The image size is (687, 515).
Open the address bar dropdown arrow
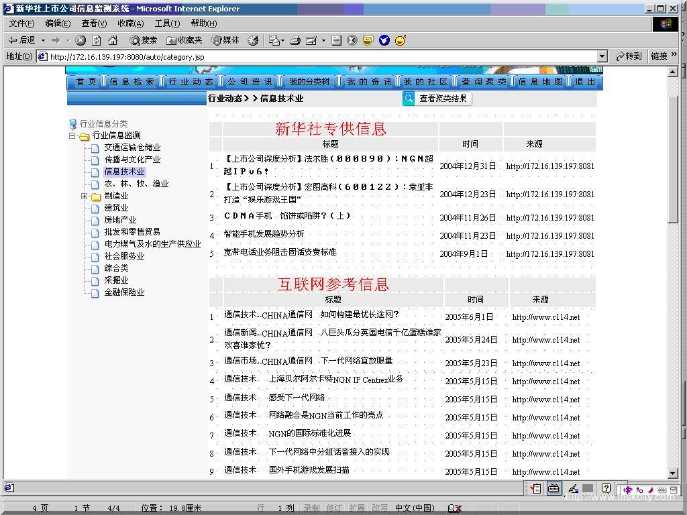[x=602, y=57]
